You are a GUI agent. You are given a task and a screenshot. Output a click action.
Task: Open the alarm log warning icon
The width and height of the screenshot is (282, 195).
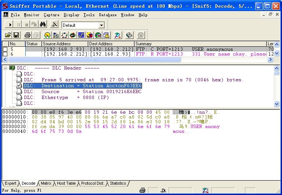coord(106,35)
